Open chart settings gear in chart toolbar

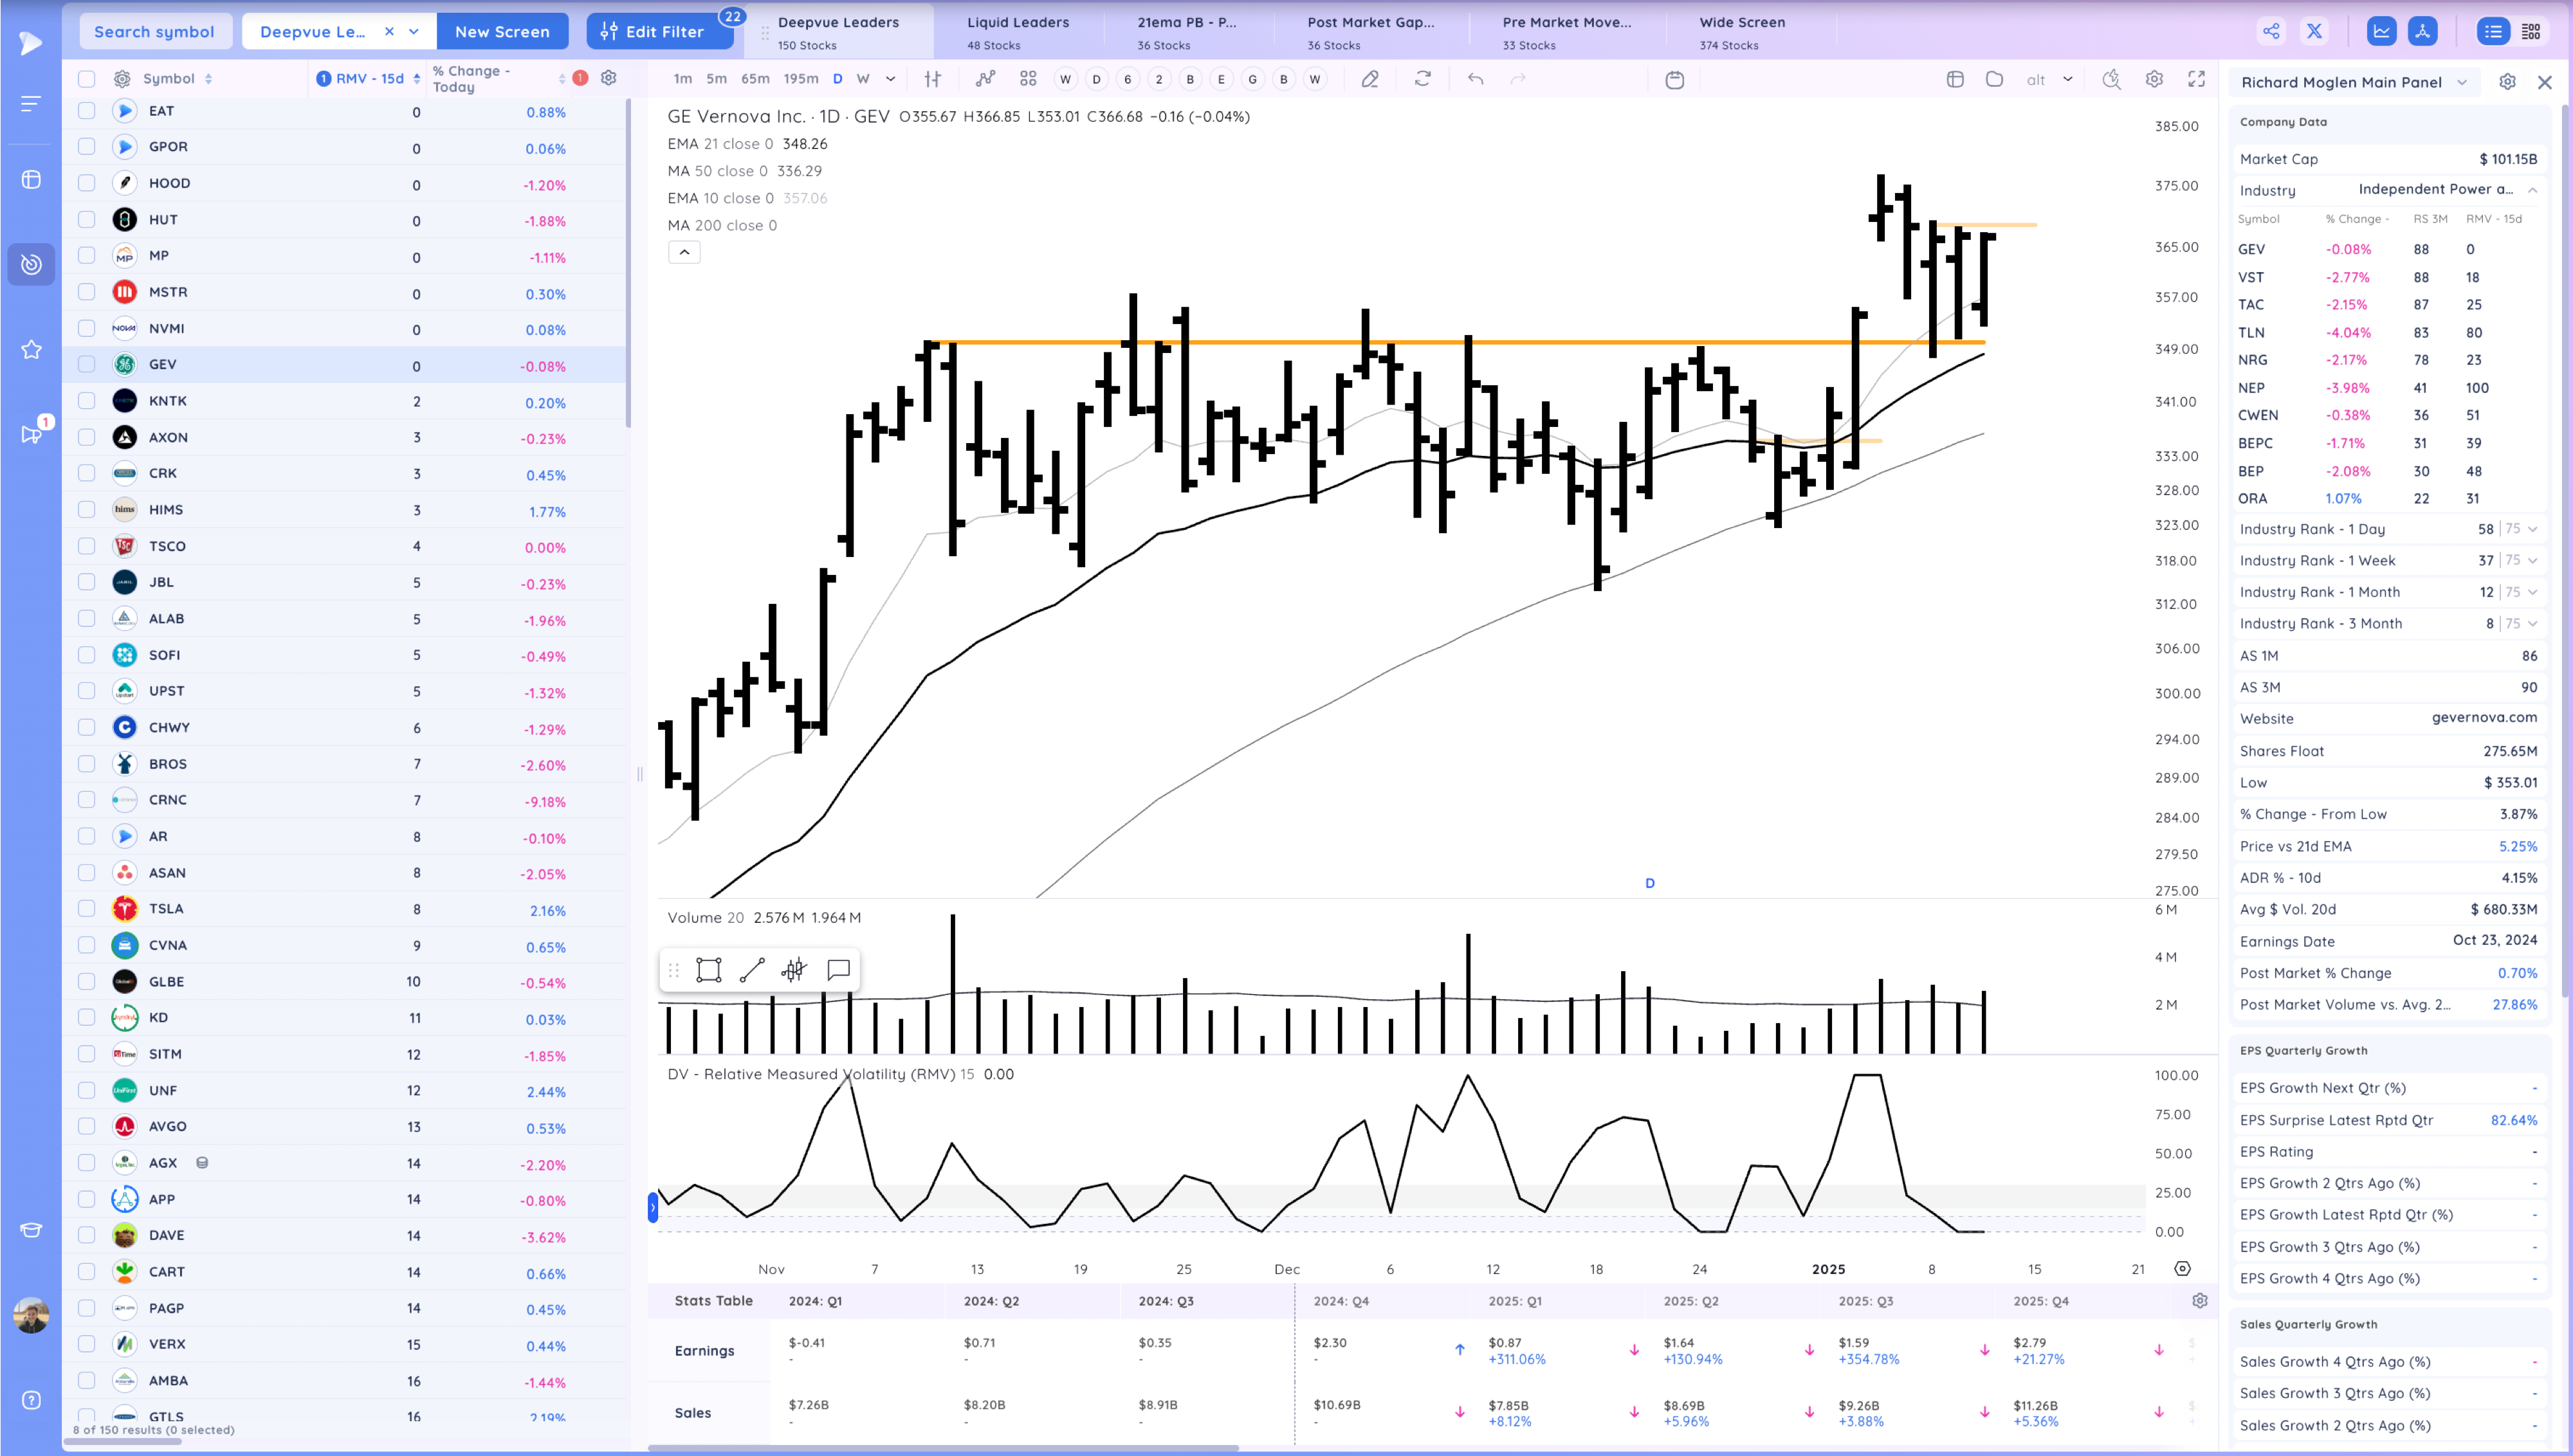2154,79
